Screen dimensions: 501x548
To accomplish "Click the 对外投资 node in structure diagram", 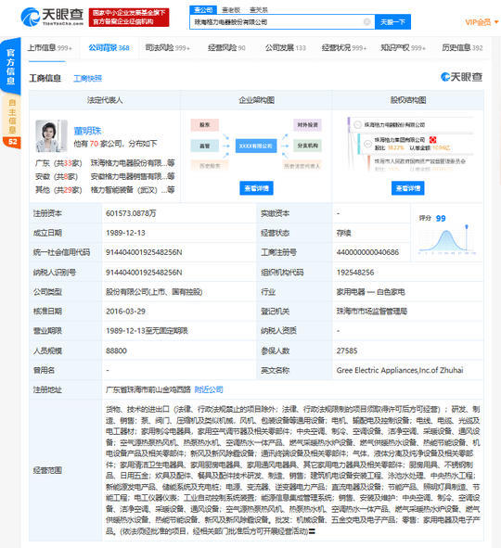I will coord(307,125).
